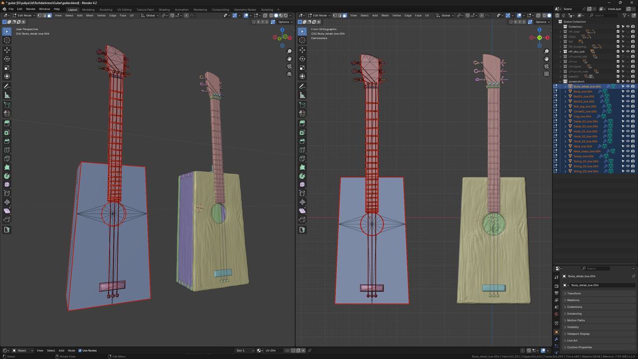The width and height of the screenshot is (638, 359).
Task: Select the Add Cube tool in left viewport
Action: 7,105
